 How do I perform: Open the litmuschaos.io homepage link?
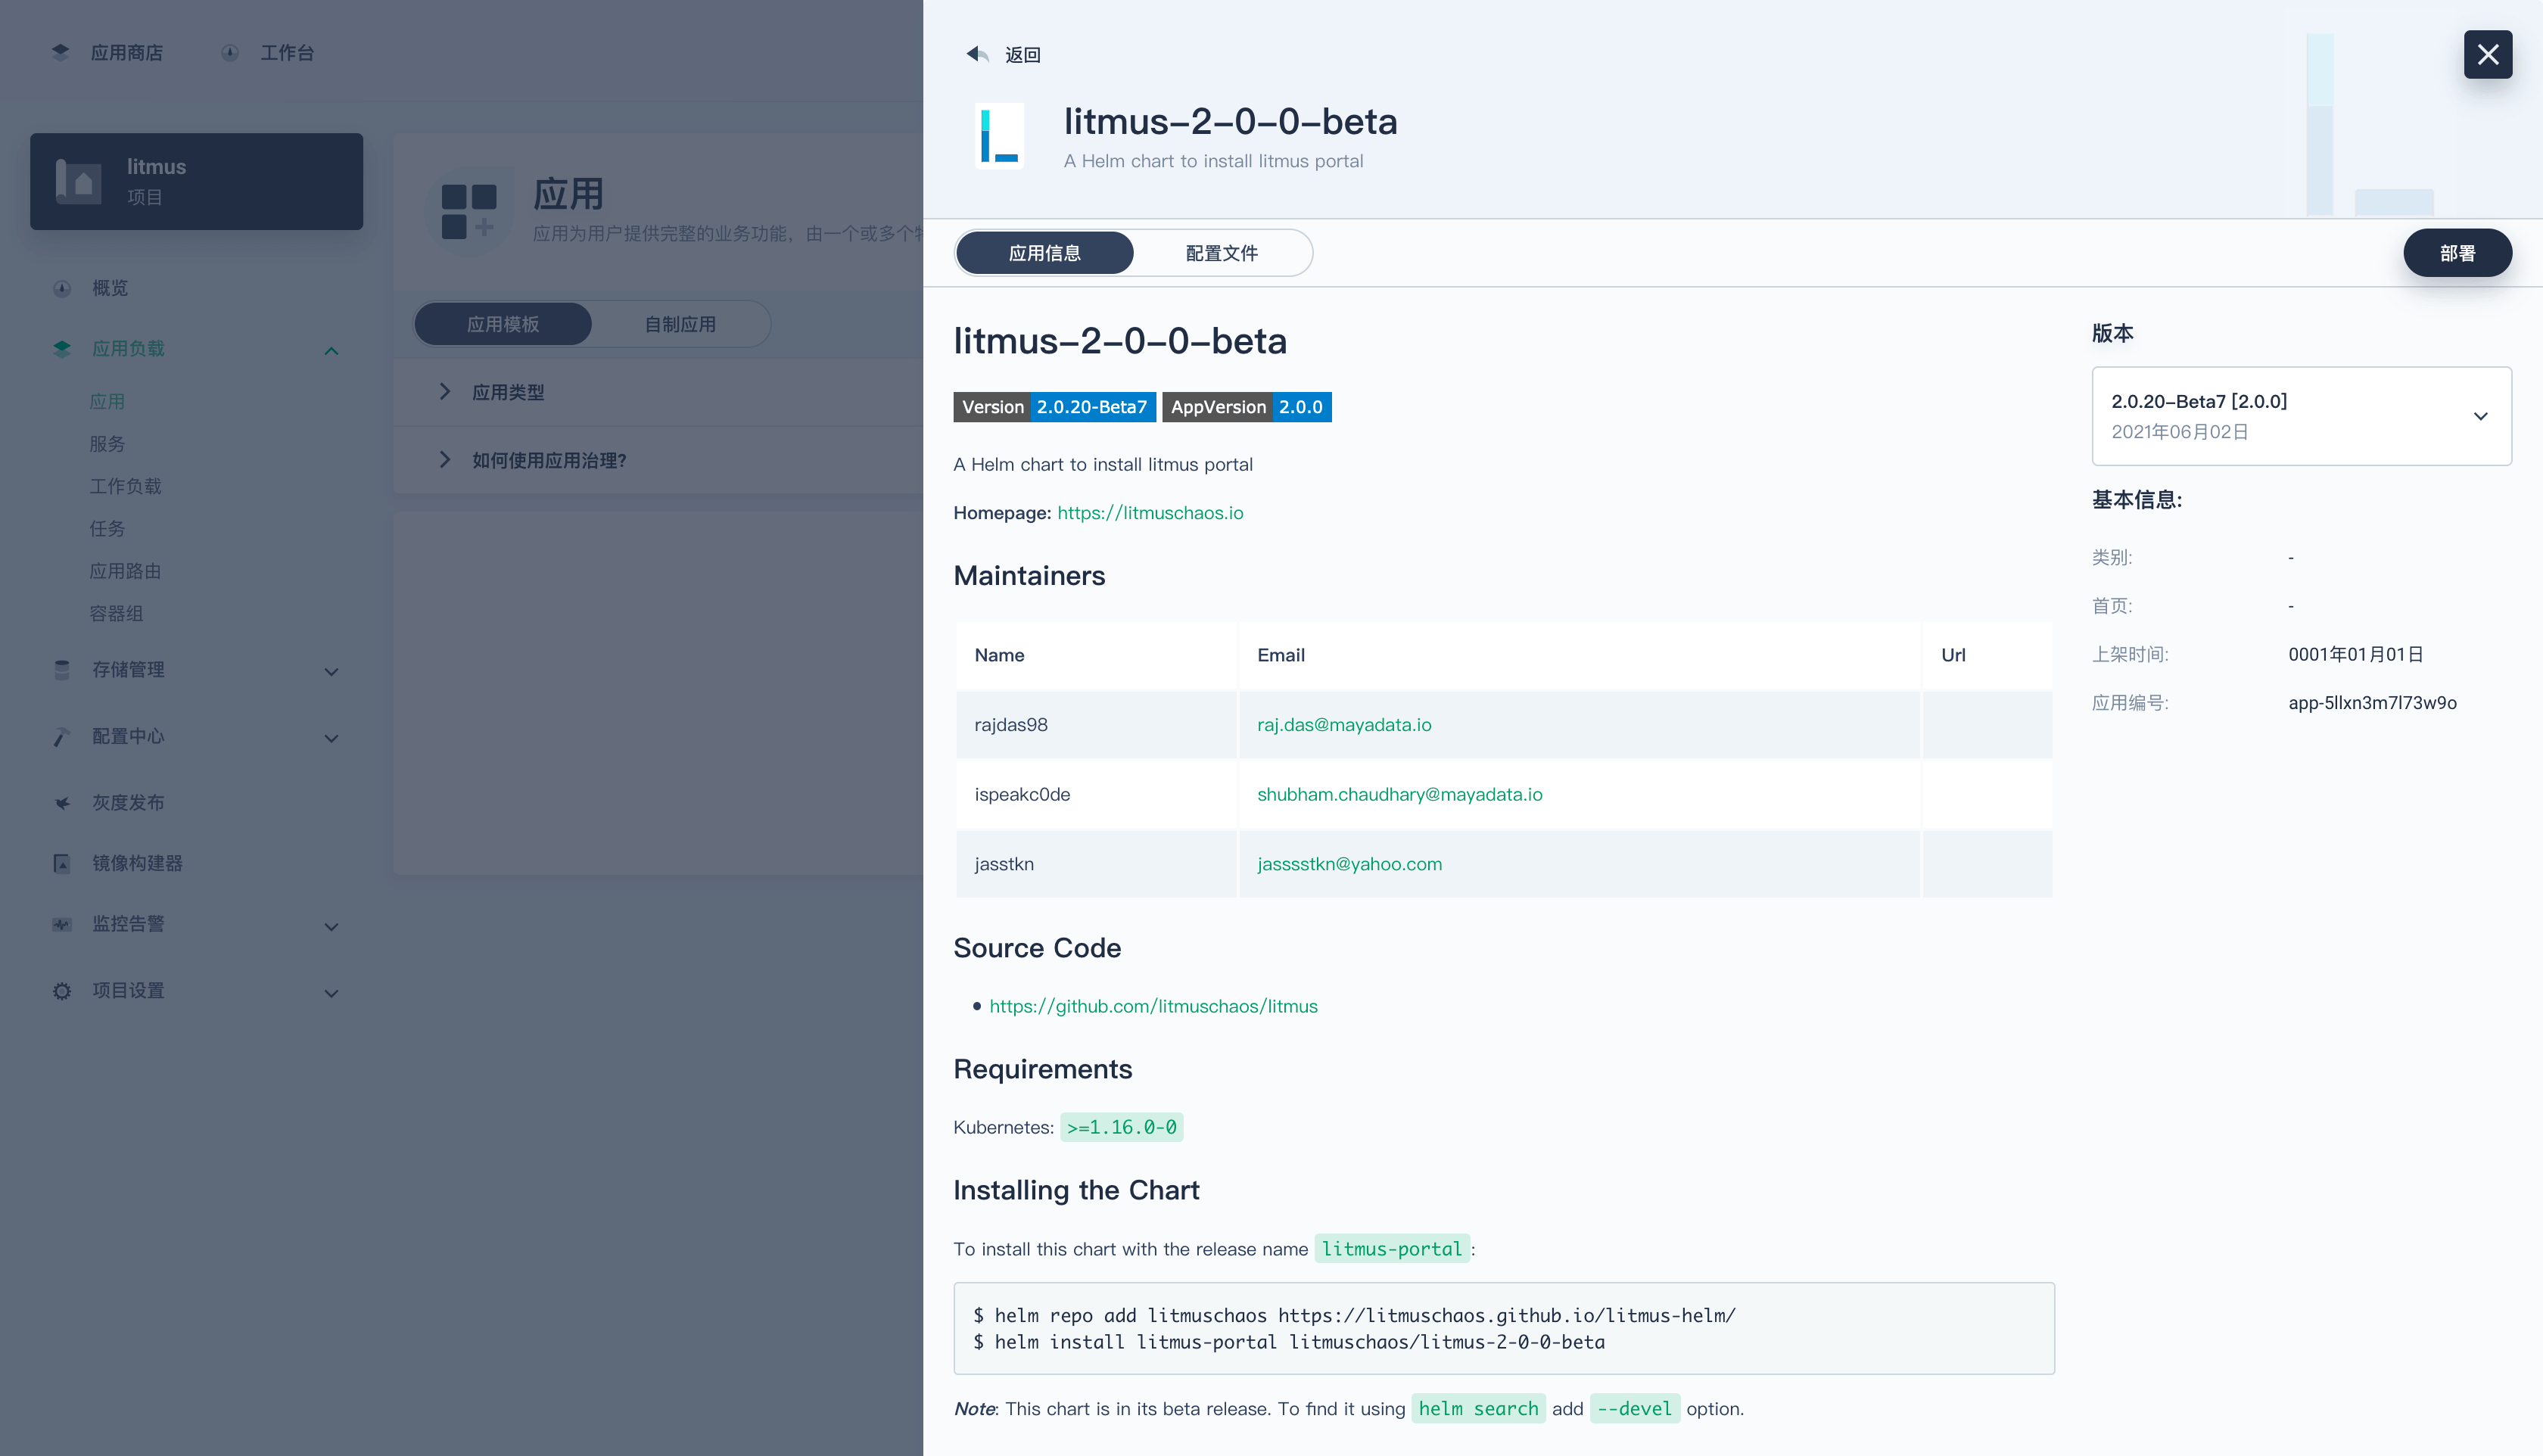tap(1150, 513)
